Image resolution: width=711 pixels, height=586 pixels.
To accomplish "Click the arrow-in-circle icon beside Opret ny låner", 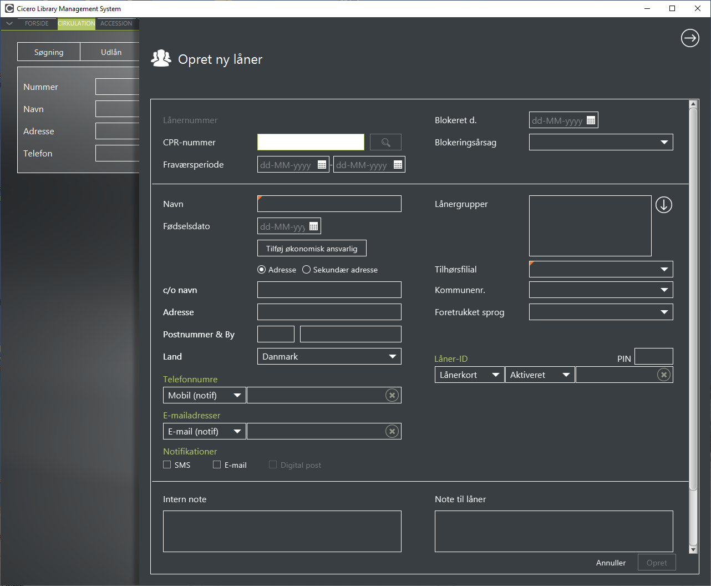I will 690,38.
